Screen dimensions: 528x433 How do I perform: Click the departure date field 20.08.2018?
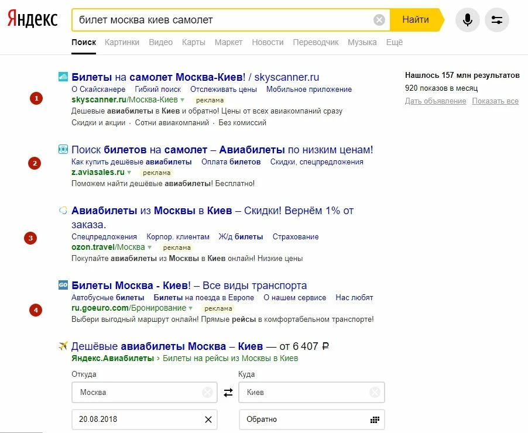pyautogui.click(x=145, y=420)
